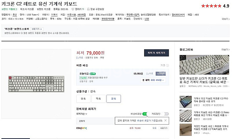Open the 기계식 유선 키보드 키크론 C2 PRO review

pyautogui.click(x=211, y=100)
